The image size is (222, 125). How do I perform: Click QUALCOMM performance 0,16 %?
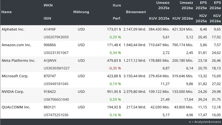[x=115, y=115]
